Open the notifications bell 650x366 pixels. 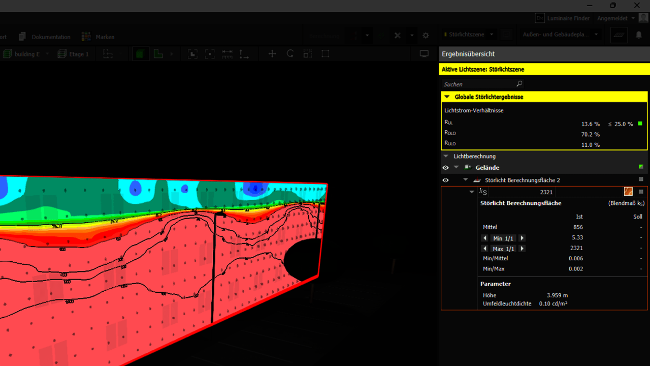click(639, 35)
